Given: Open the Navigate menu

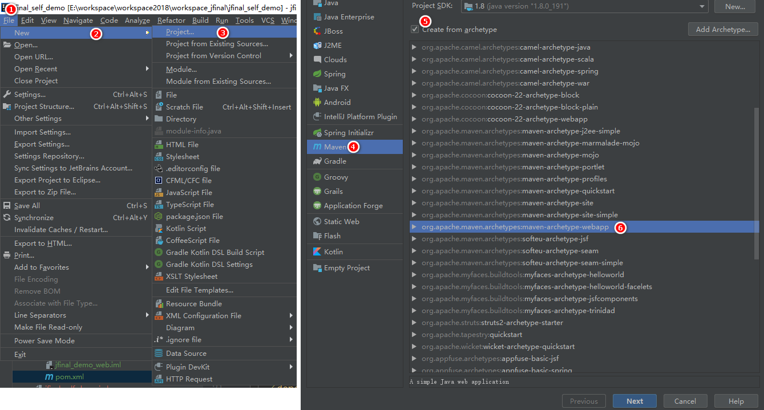Looking at the screenshot, I should tap(78, 20).
